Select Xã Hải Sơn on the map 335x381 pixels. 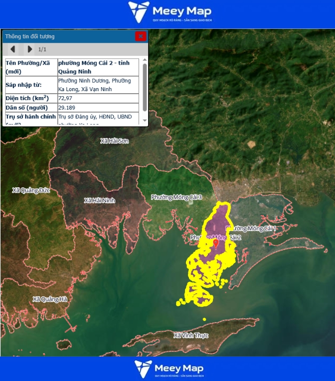coord(114,141)
